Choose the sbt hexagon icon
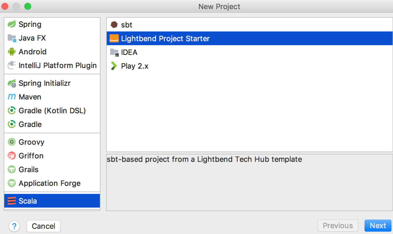Viewport: 393px width, 234px height. [114, 25]
